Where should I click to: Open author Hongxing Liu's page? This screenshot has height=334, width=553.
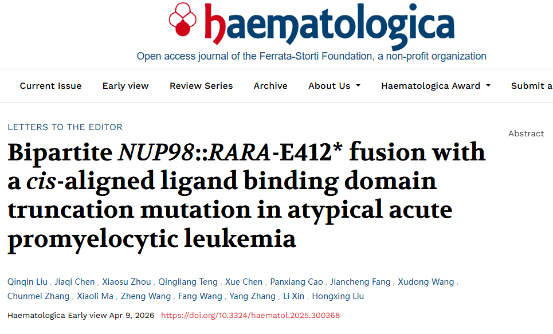click(x=338, y=296)
